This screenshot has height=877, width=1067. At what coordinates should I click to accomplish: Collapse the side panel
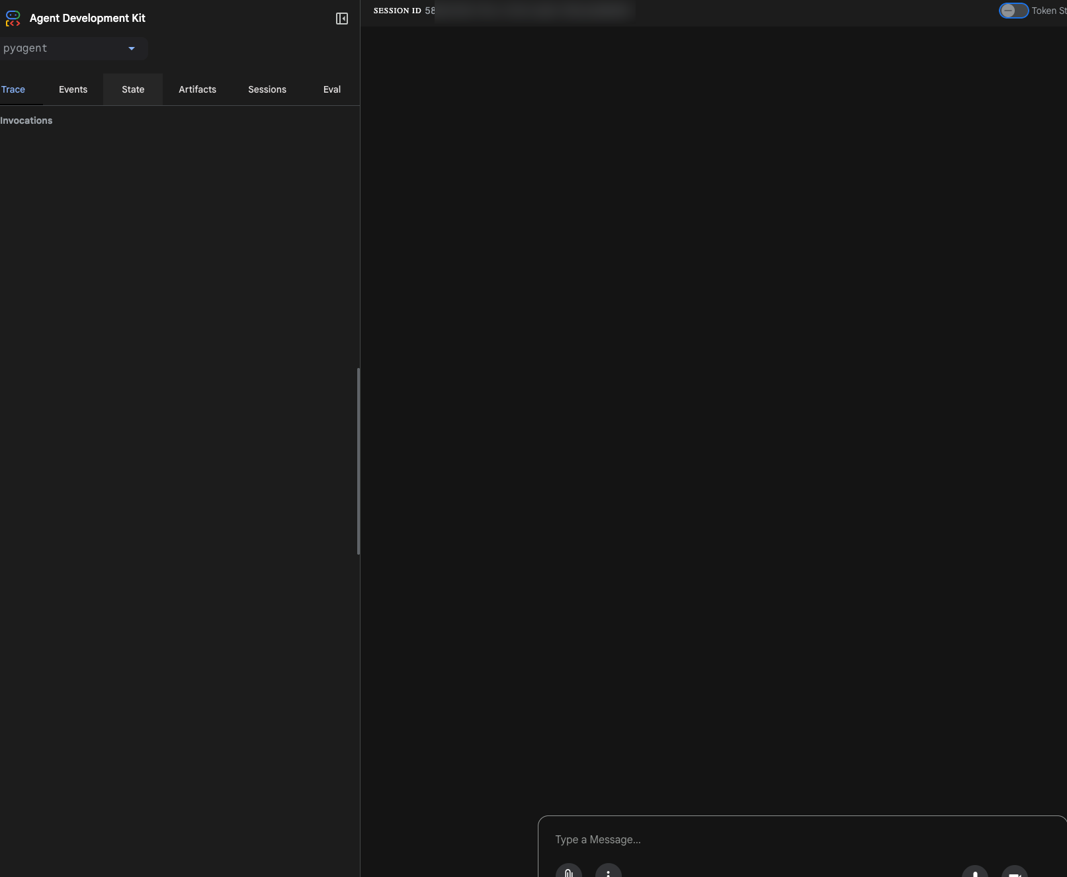pos(342,19)
